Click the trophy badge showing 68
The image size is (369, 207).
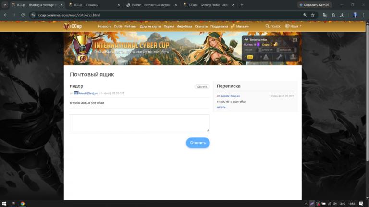pos(82,49)
